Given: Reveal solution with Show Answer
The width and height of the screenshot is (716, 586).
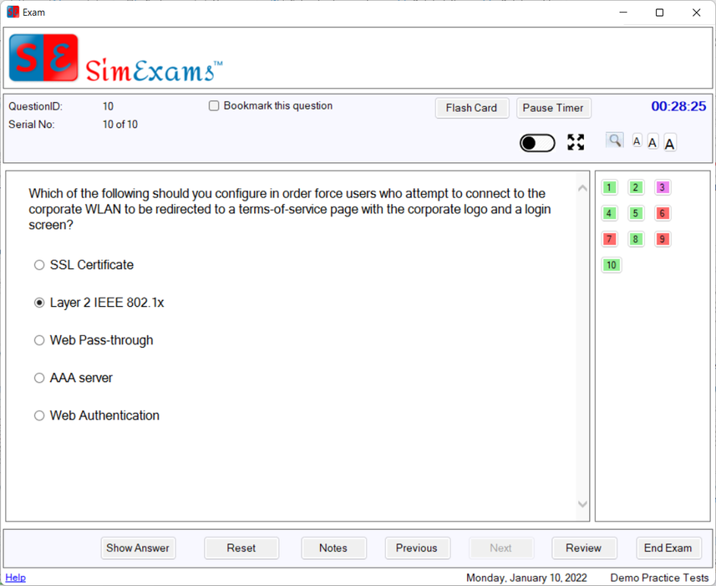Looking at the screenshot, I should 138,548.
